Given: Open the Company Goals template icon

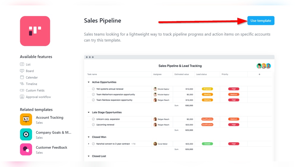Looking at the screenshot, I should (x=26, y=134).
